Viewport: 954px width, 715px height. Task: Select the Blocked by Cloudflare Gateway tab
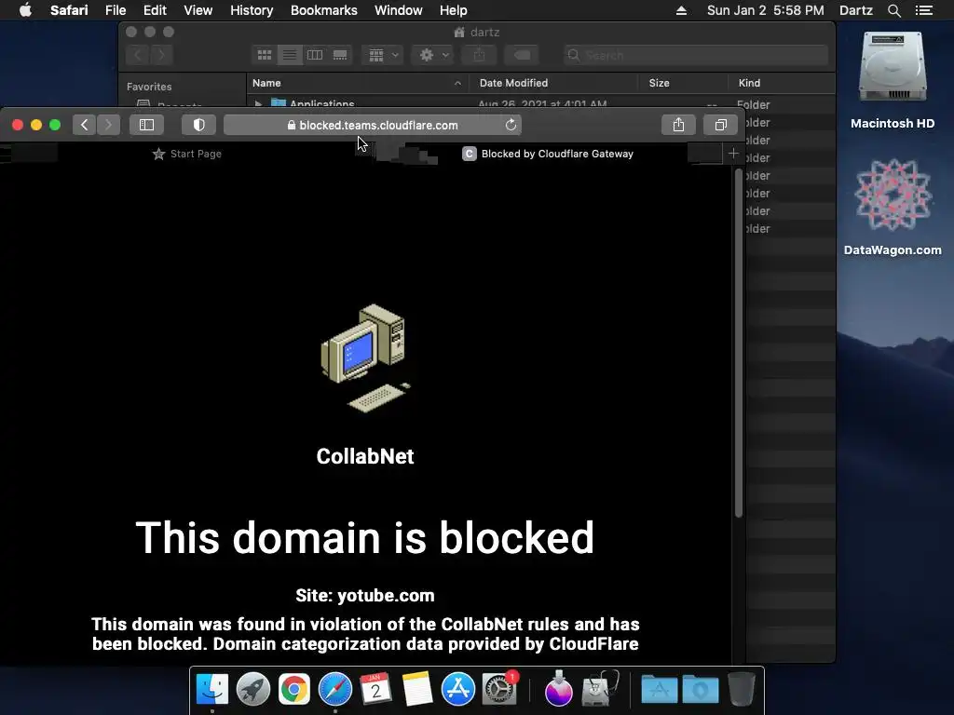[548, 154]
